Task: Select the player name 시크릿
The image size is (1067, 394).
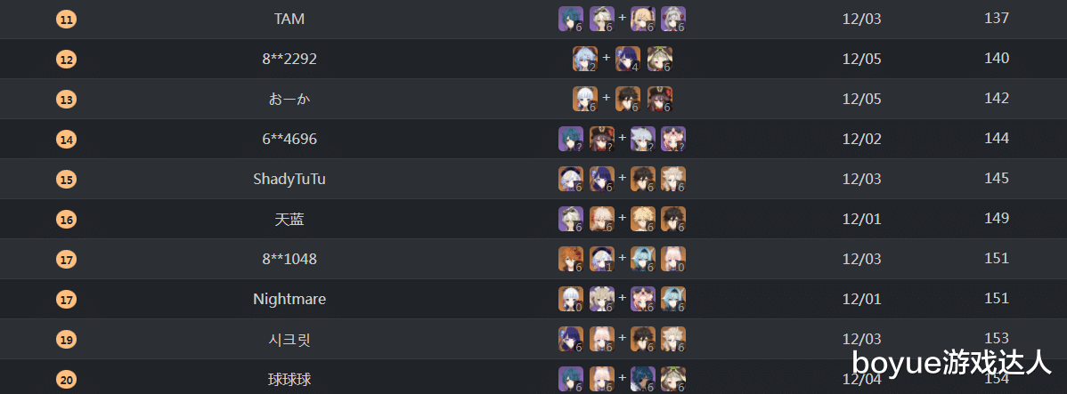Action: tap(289, 339)
